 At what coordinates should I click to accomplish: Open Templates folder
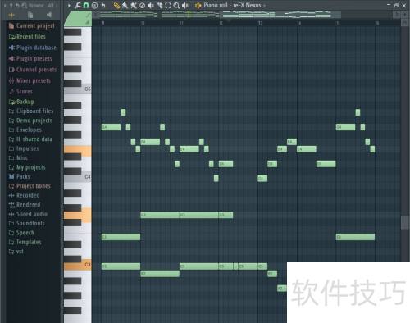tap(25, 242)
